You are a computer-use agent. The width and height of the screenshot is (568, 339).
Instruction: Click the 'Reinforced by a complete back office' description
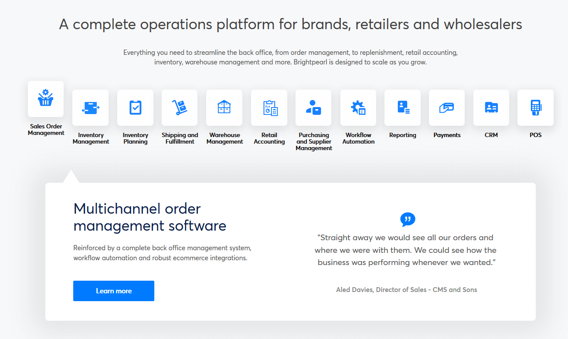[x=162, y=253]
